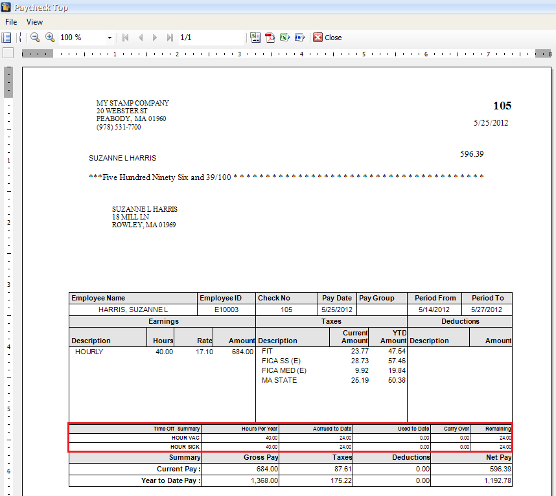
Task: Export the paycheck to PDF
Action: click(270, 37)
